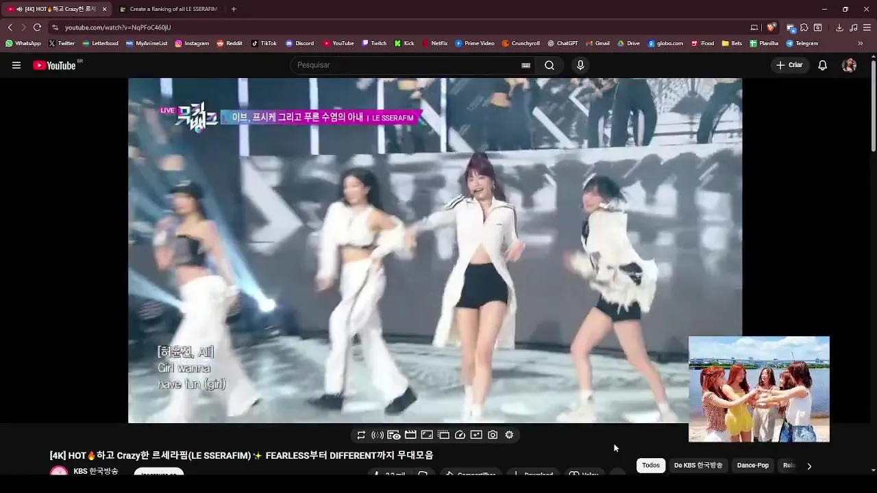Open the ChatGPT bookmark
Screen dimensions: 877x493
563,43
